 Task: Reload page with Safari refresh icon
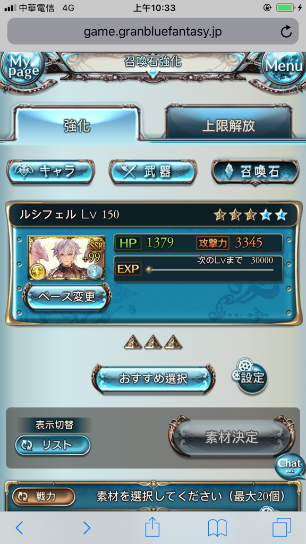pyautogui.click(x=286, y=32)
